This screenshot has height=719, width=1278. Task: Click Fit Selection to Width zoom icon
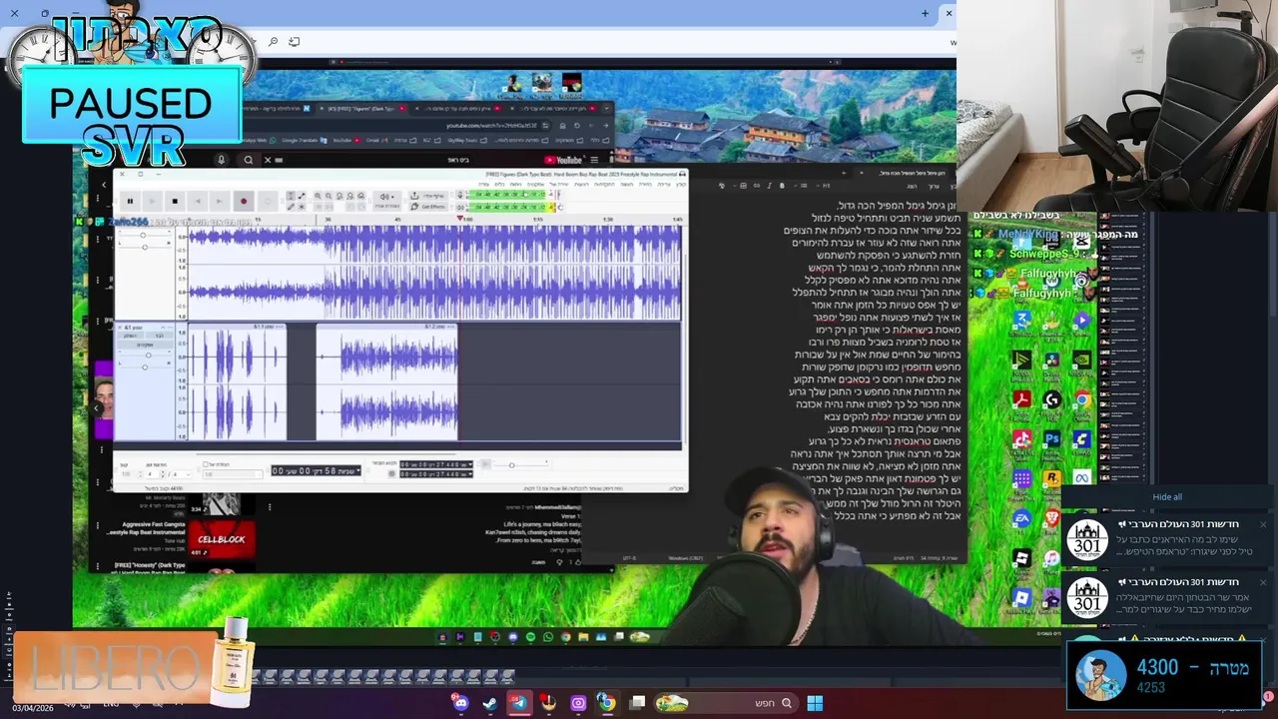click(339, 196)
